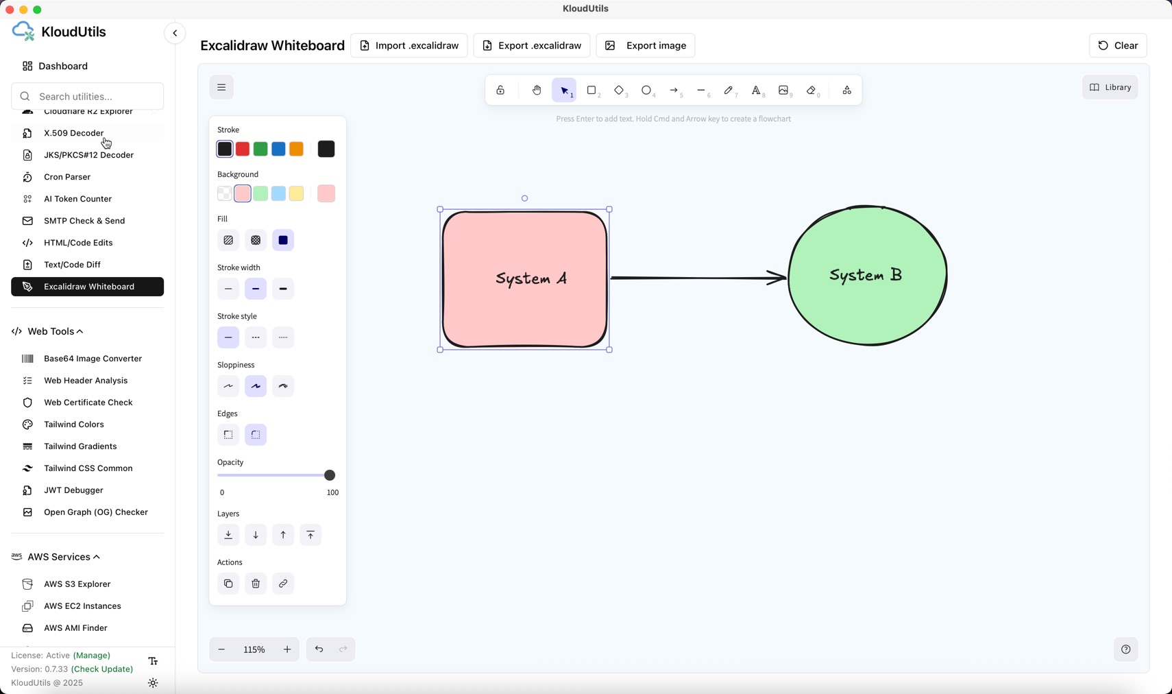Click the Undo arrow button
Image resolution: width=1172 pixels, height=694 pixels.
(x=319, y=649)
